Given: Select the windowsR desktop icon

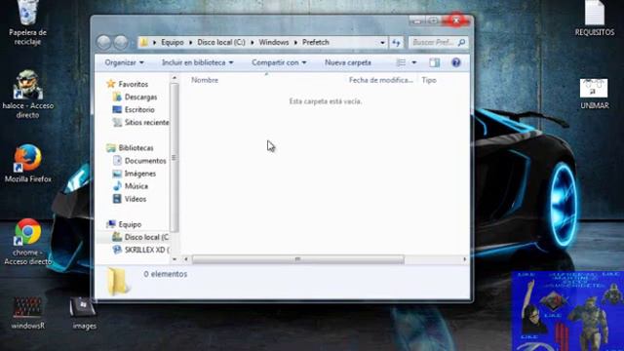Looking at the screenshot, I should point(27,313).
